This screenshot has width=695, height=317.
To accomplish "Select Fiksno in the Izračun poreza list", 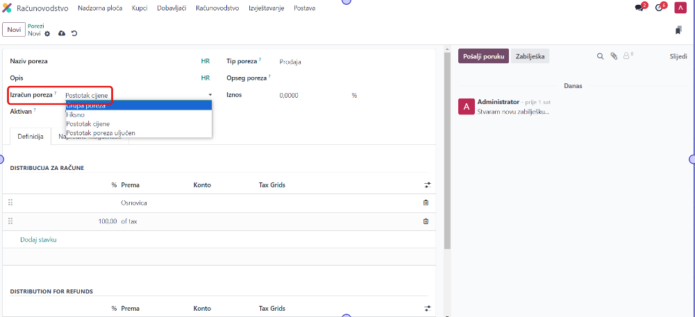I will pyautogui.click(x=76, y=114).
